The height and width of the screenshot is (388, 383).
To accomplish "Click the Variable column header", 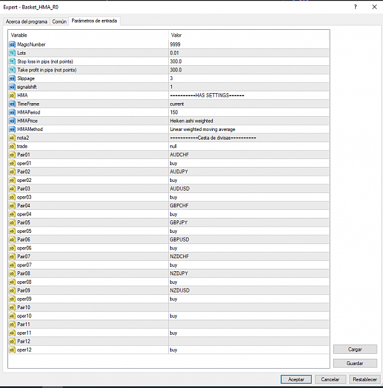I will (88, 35).
